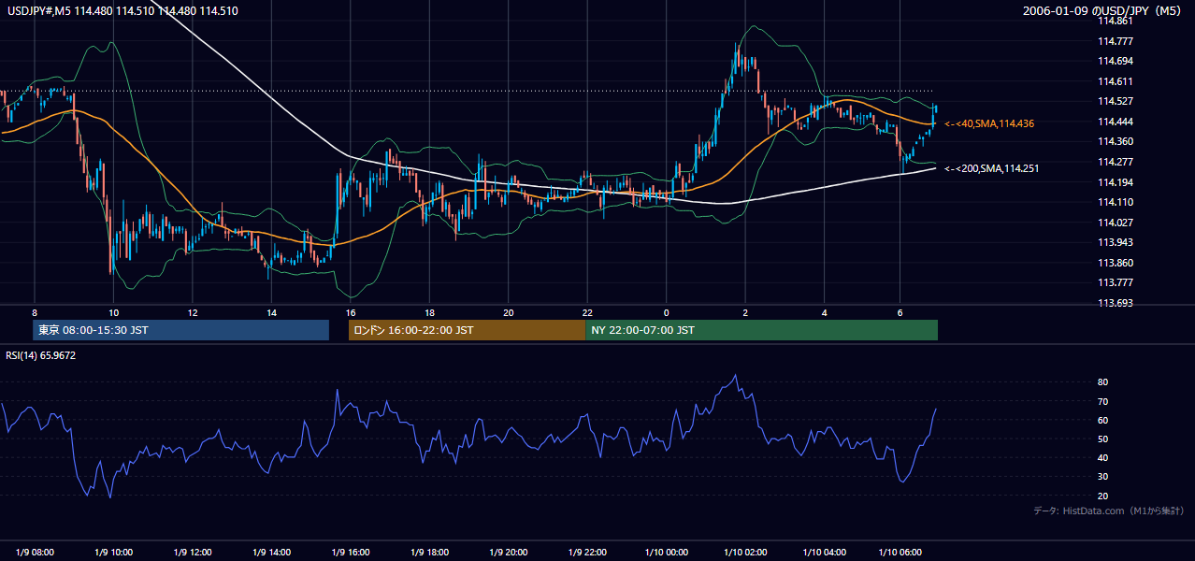Click the hour label 10 under the price chart
This screenshot has height=561, width=1195.
pyautogui.click(x=113, y=312)
